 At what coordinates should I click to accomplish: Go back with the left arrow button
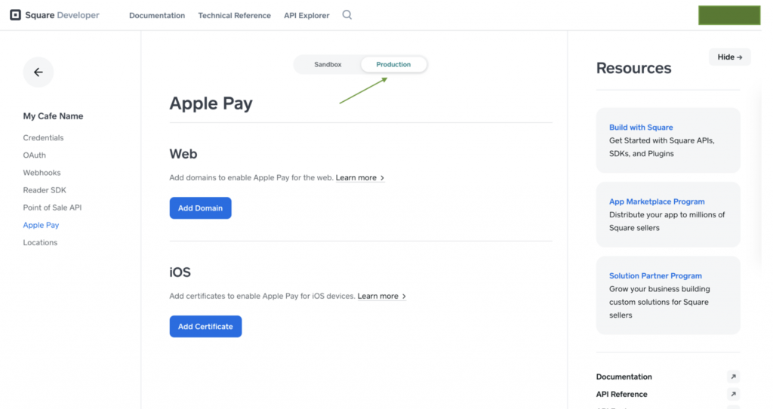[38, 72]
